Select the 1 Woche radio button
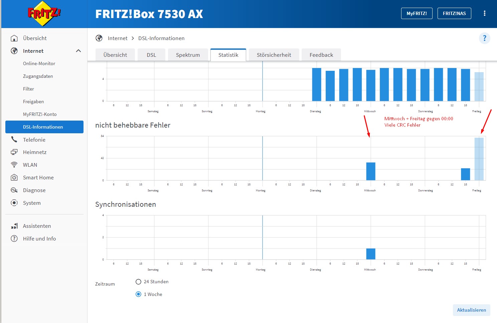497x323 pixels. [x=138, y=294]
